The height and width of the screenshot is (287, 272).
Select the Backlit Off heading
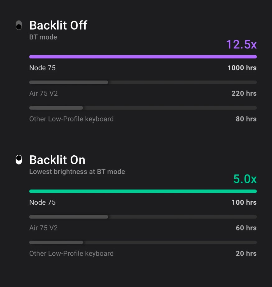click(58, 25)
